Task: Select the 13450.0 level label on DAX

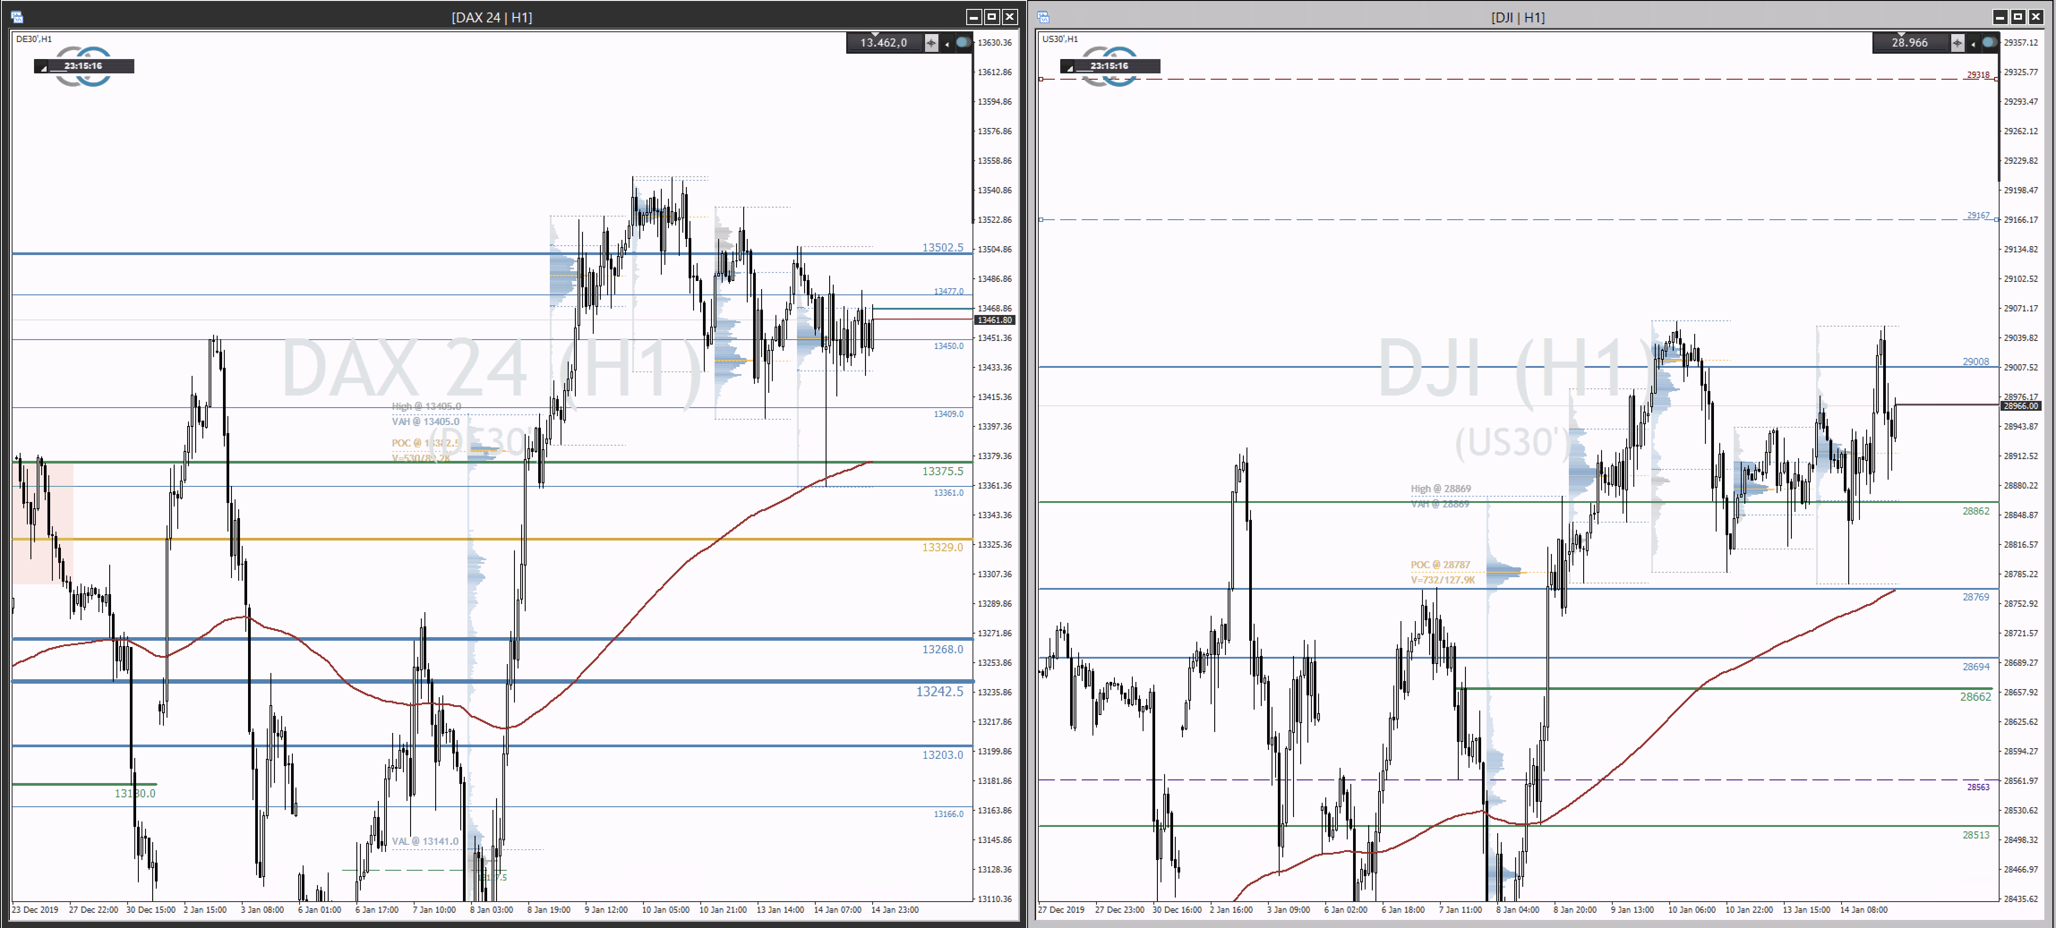Action: (x=948, y=345)
